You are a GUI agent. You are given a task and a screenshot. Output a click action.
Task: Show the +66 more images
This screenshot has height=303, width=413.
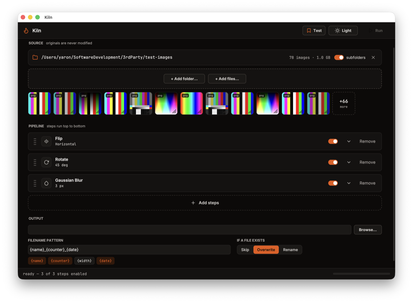tap(343, 103)
